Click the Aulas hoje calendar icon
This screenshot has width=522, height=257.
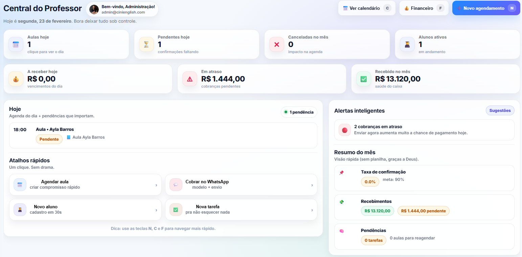point(16,44)
